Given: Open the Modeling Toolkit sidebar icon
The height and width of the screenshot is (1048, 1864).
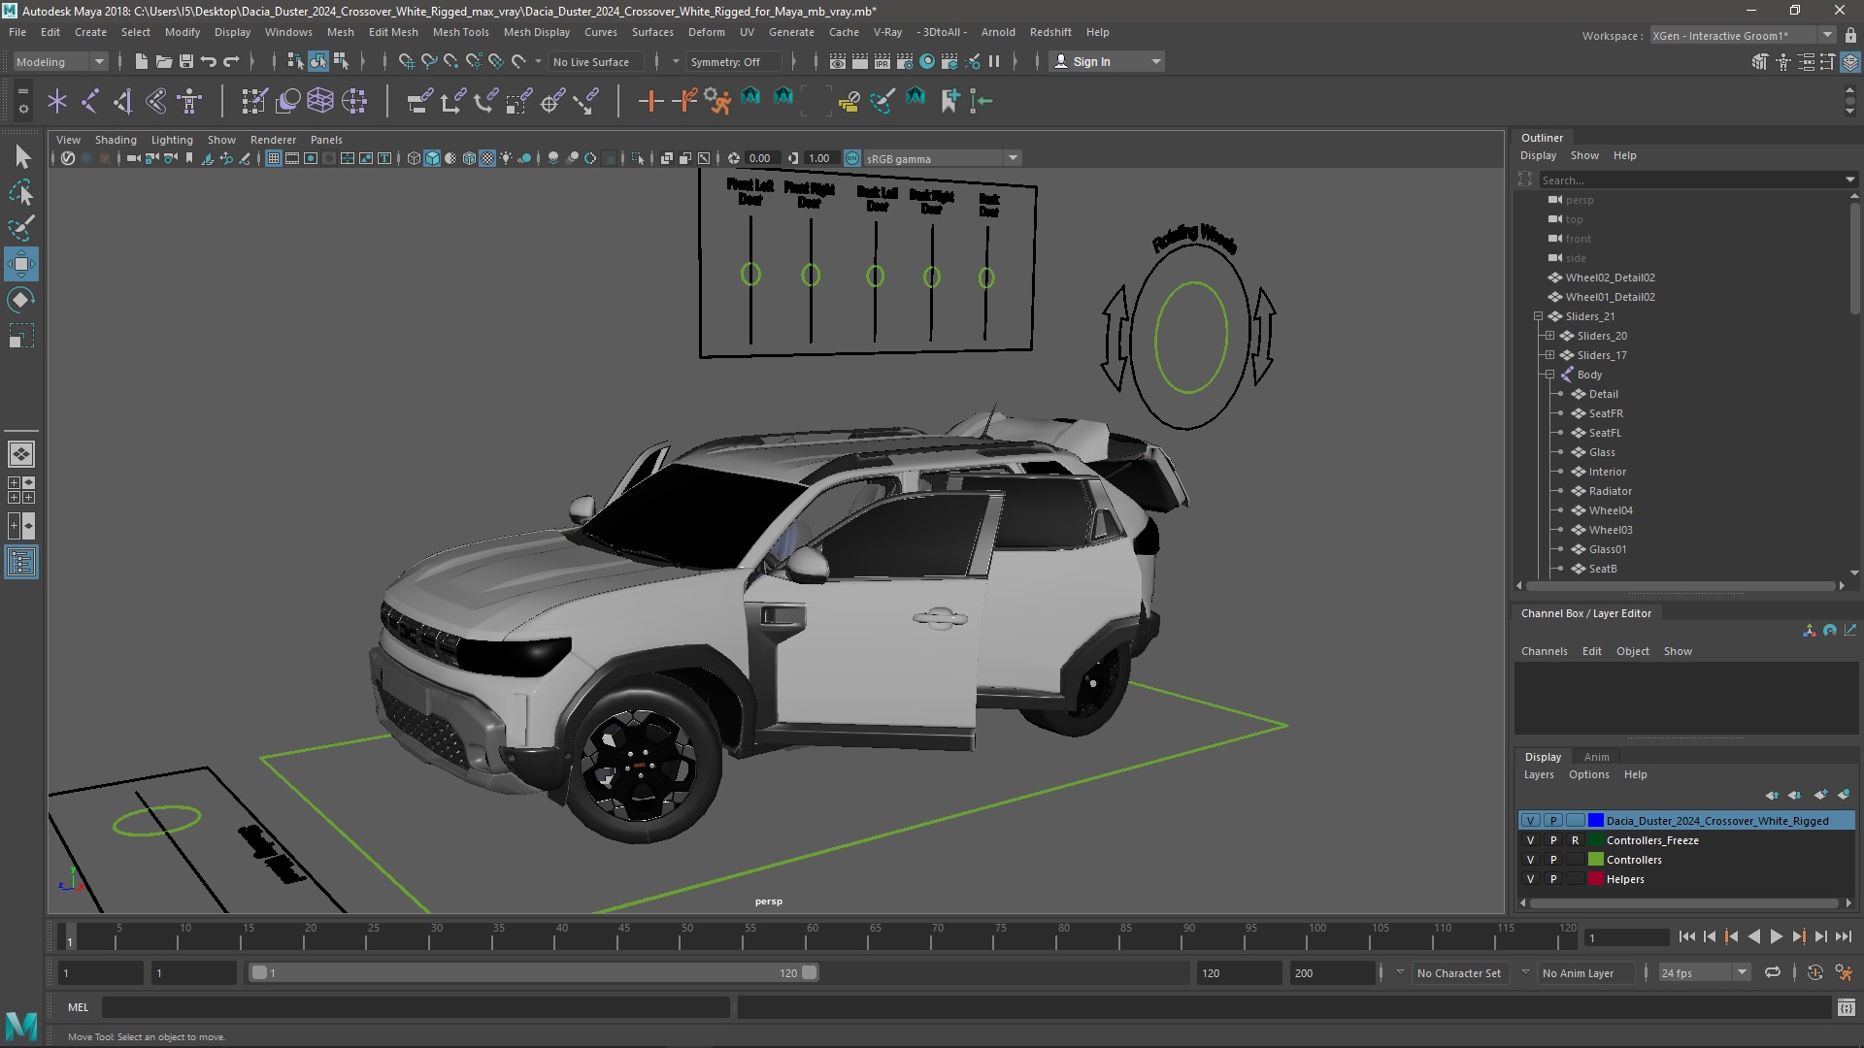Looking at the screenshot, I should (1759, 62).
